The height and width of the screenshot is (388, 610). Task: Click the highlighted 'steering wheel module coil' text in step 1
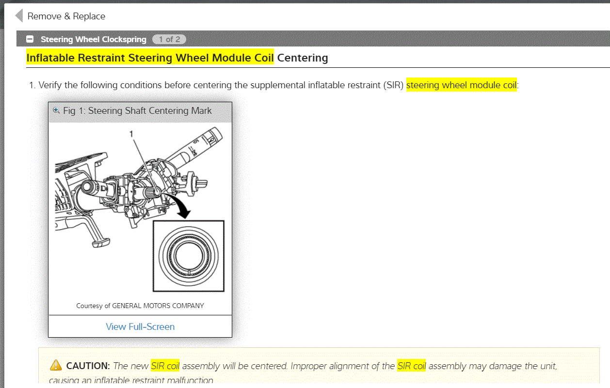tap(462, 85)
